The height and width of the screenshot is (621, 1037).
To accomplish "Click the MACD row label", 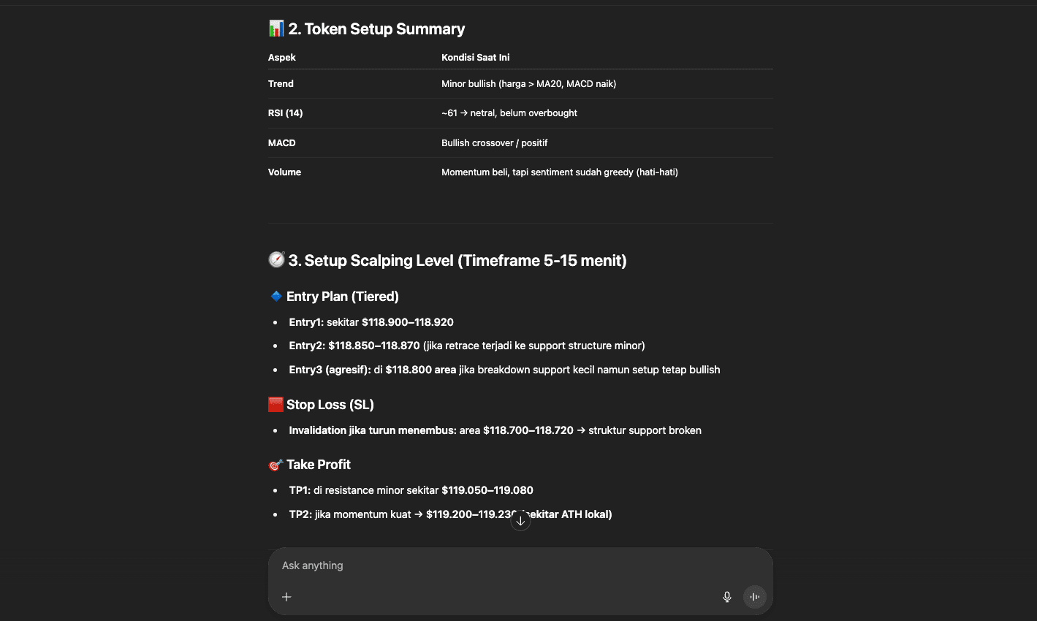I will pos(282,143).
